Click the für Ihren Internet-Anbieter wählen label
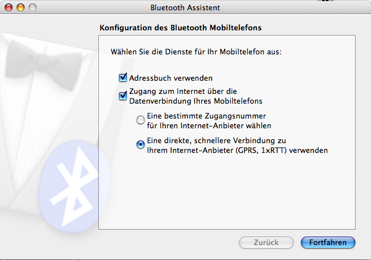Image resolution: width=371 pixels, height=260 pixels. point(209,125)
